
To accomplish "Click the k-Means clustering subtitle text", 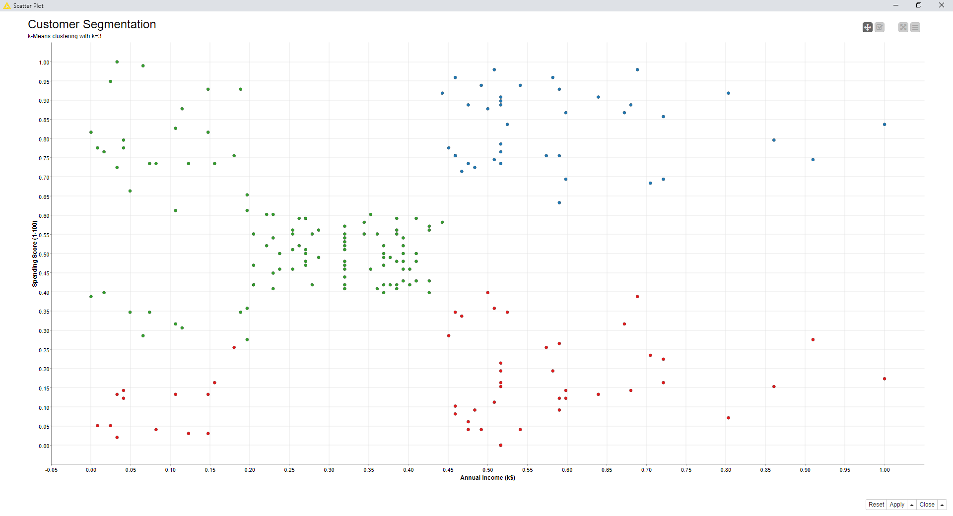I will pos(65,36).
